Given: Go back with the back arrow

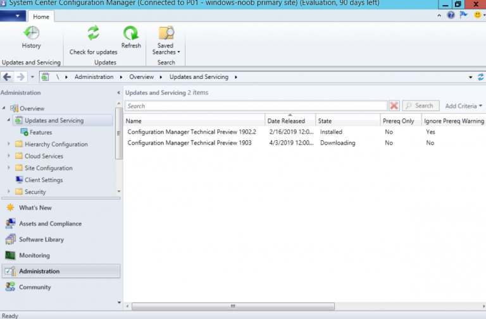Looking at the screenshot, I should 7,76.
